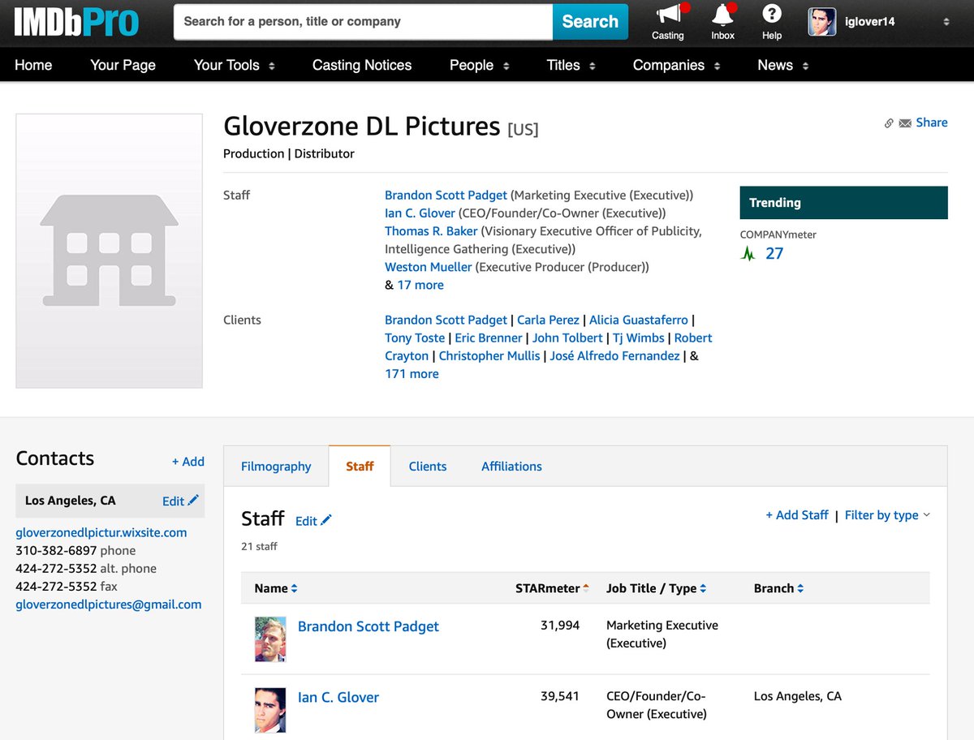Open Casting Notices in the navigation bar

coord(362,65)
